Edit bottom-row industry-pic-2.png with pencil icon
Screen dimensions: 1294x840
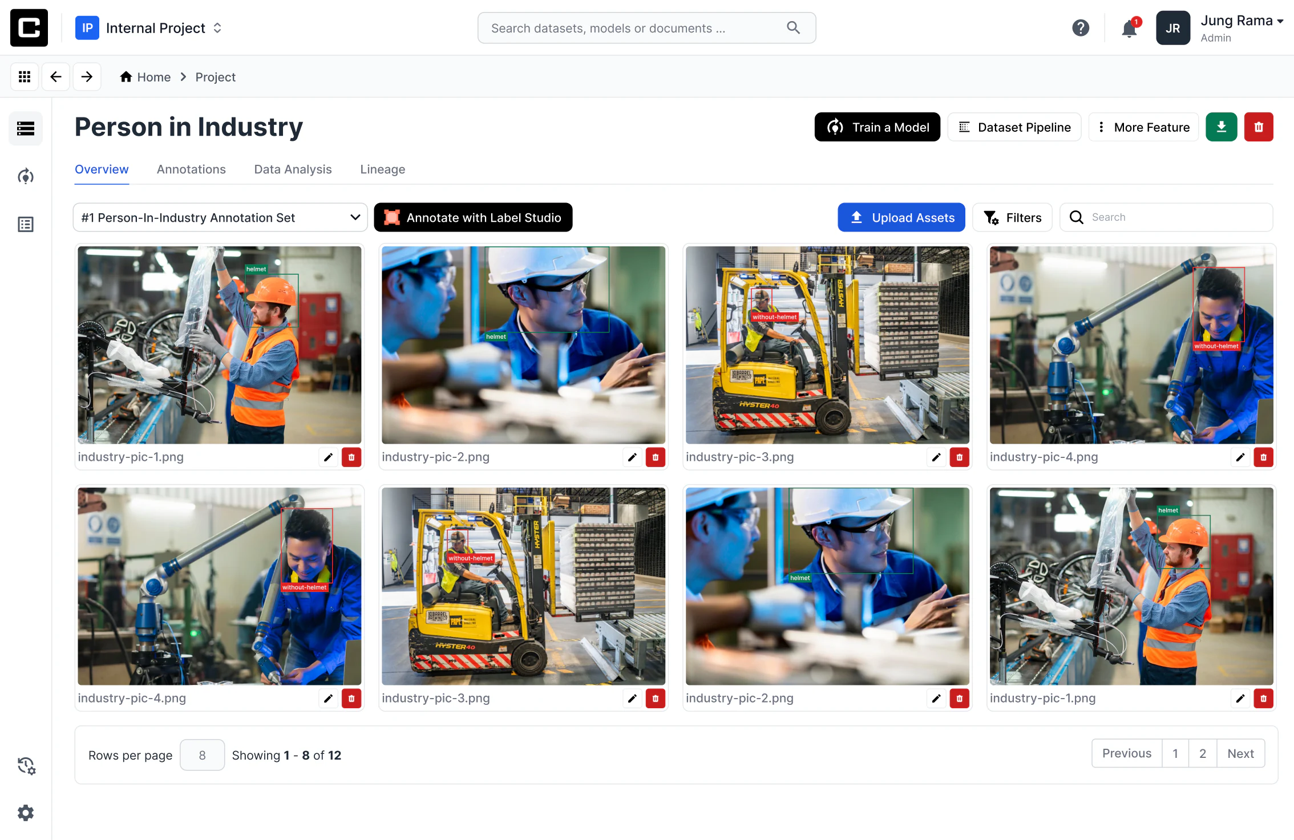coord(937,699)
